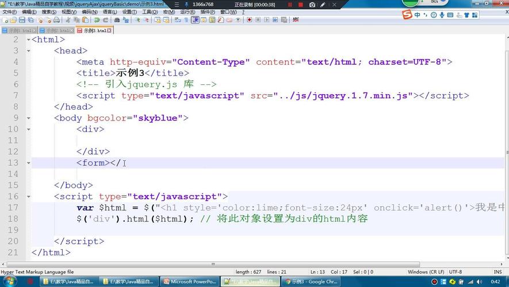Collapse the body fold on line 9
The image size is (509, 287).
29,118
